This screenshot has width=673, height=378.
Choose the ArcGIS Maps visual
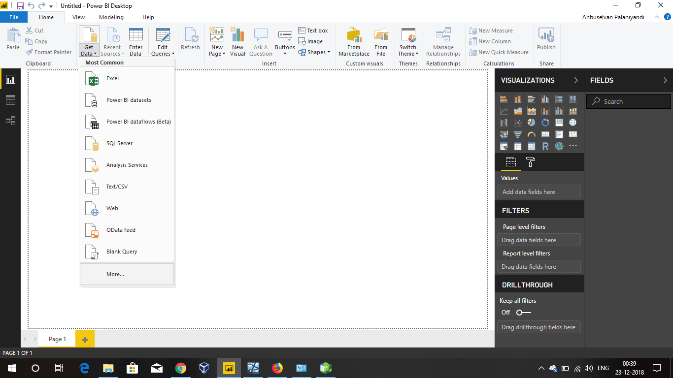coord(559,146)
